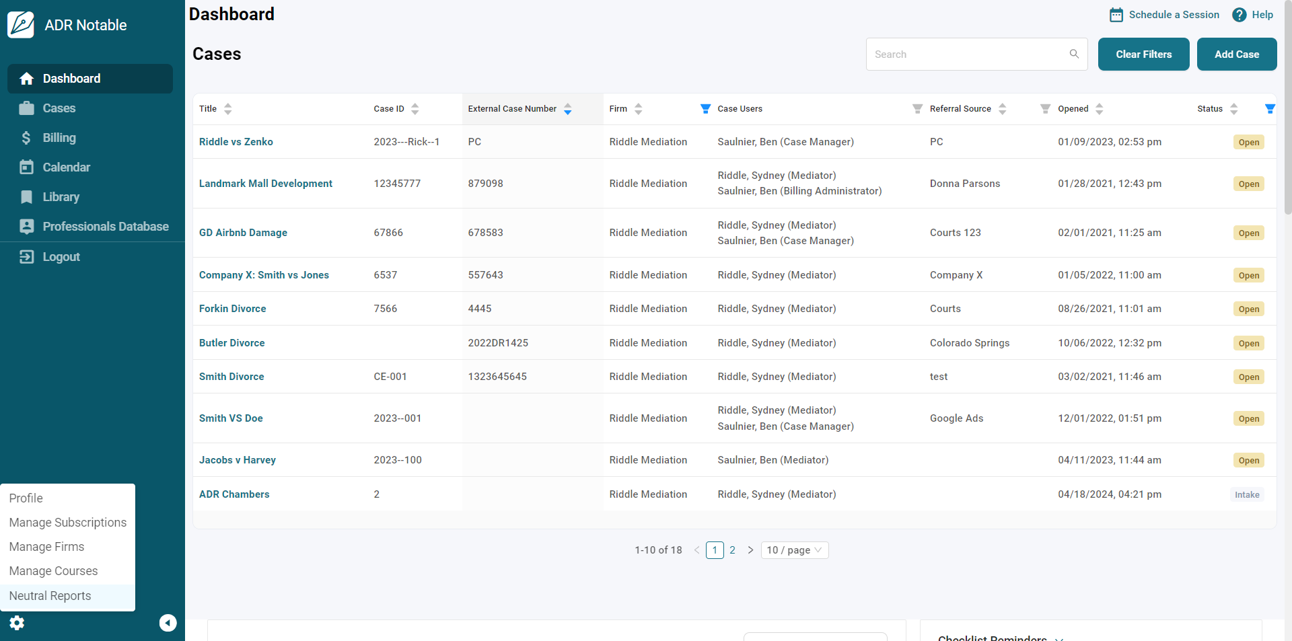This screenshot has width=1292, height=641.
Task: Open the Landmark Mall Development case
Action: point(265,184)
